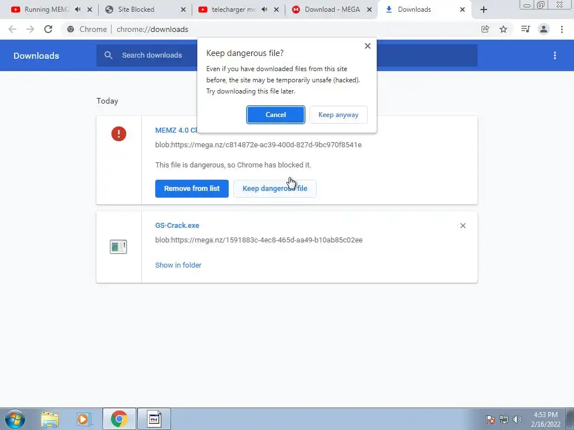
Task: Open a new tab with plus button
Action: point(484,10)
